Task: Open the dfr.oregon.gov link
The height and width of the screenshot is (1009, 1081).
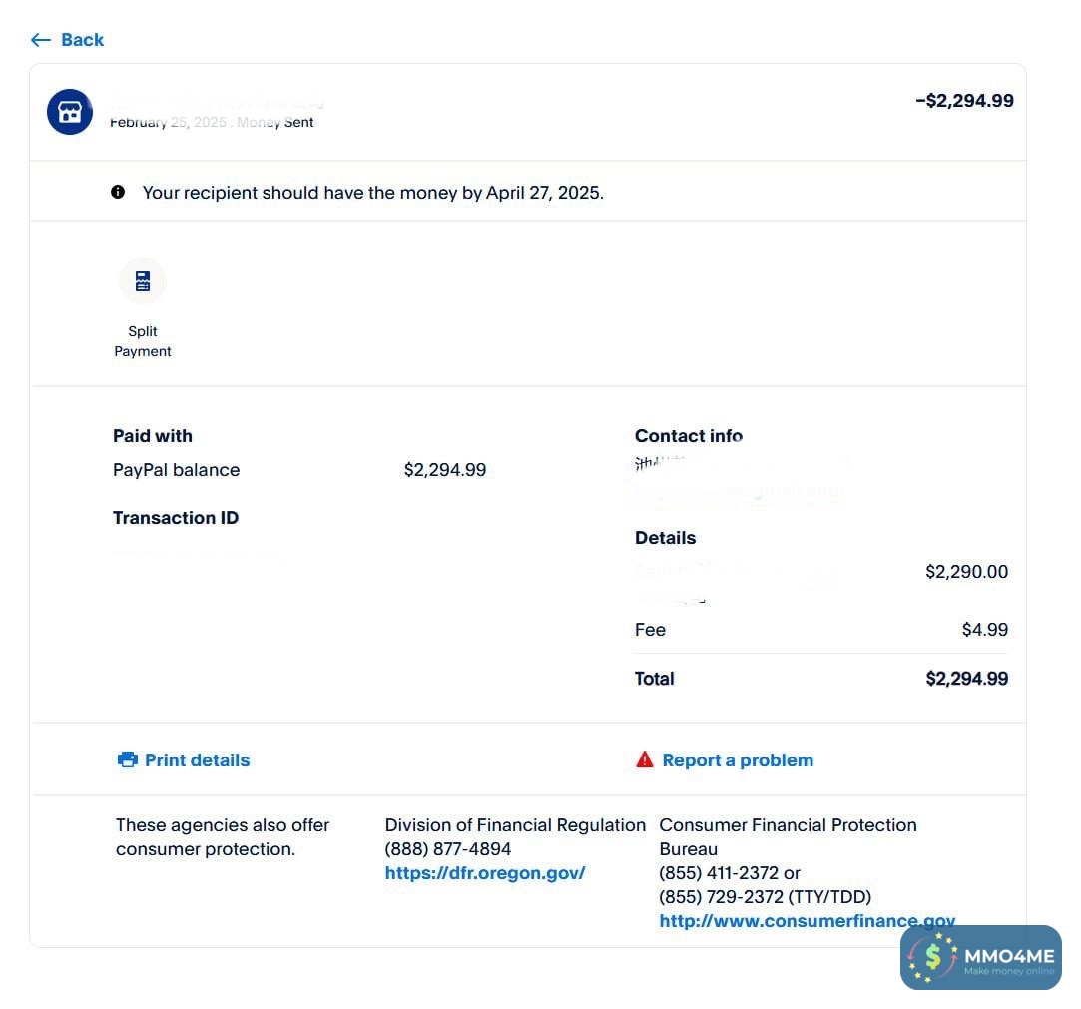Action: [x=485, y=873]
